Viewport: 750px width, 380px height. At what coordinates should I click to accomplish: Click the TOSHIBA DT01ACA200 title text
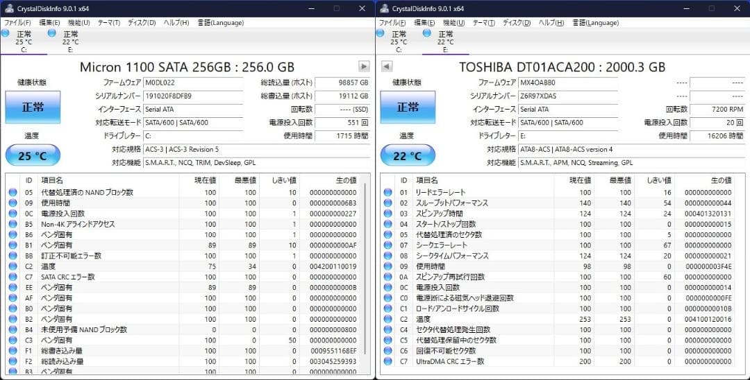tap(562, 67)
